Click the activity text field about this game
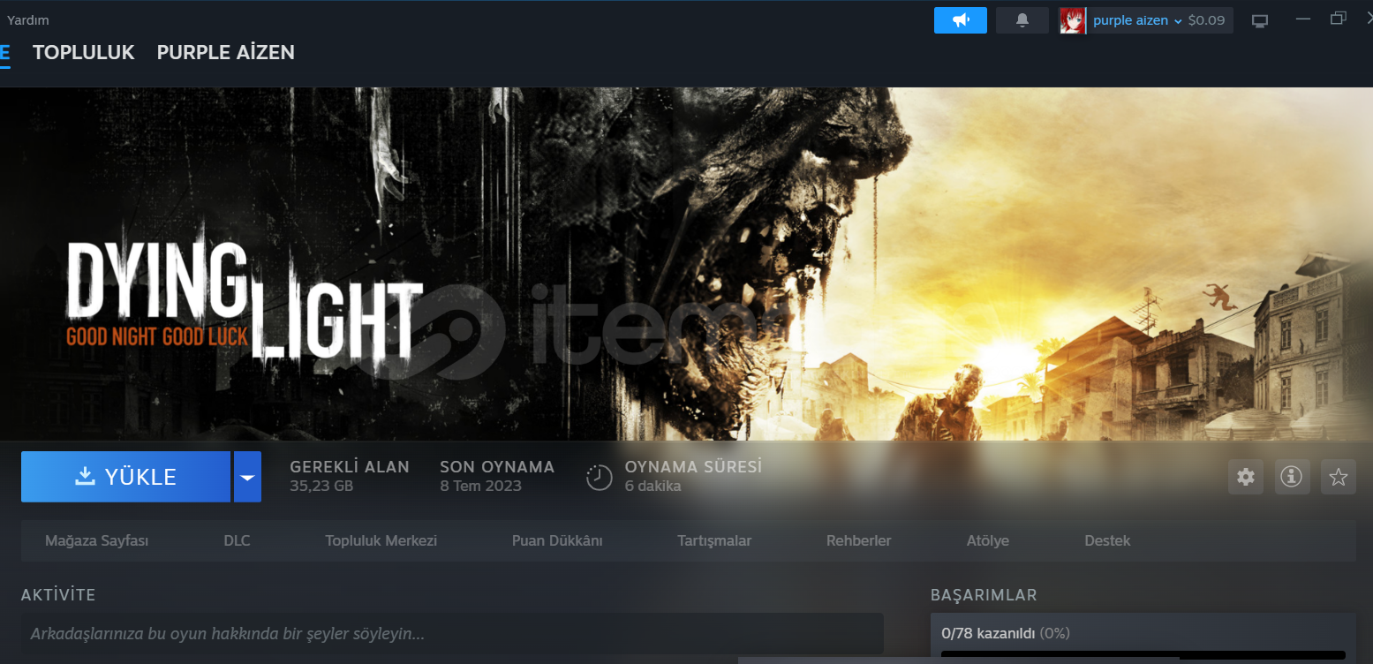The height and width of the screenshot is (664, 1373). tap(452, 634)
